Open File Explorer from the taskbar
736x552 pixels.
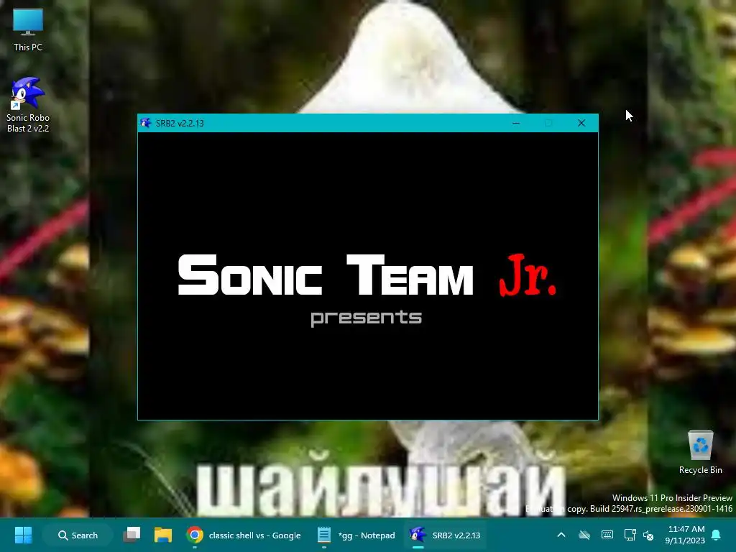(163, 535)
